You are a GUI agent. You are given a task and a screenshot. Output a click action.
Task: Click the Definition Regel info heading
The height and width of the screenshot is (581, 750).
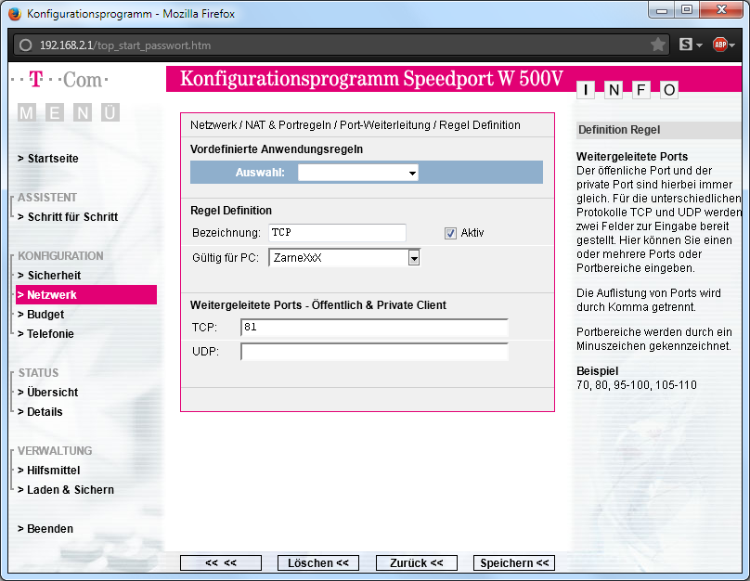pos(619,130)
